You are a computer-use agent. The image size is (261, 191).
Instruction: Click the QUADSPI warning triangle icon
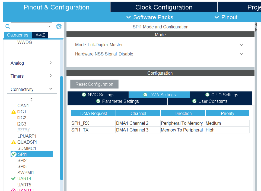coord(14,142)
